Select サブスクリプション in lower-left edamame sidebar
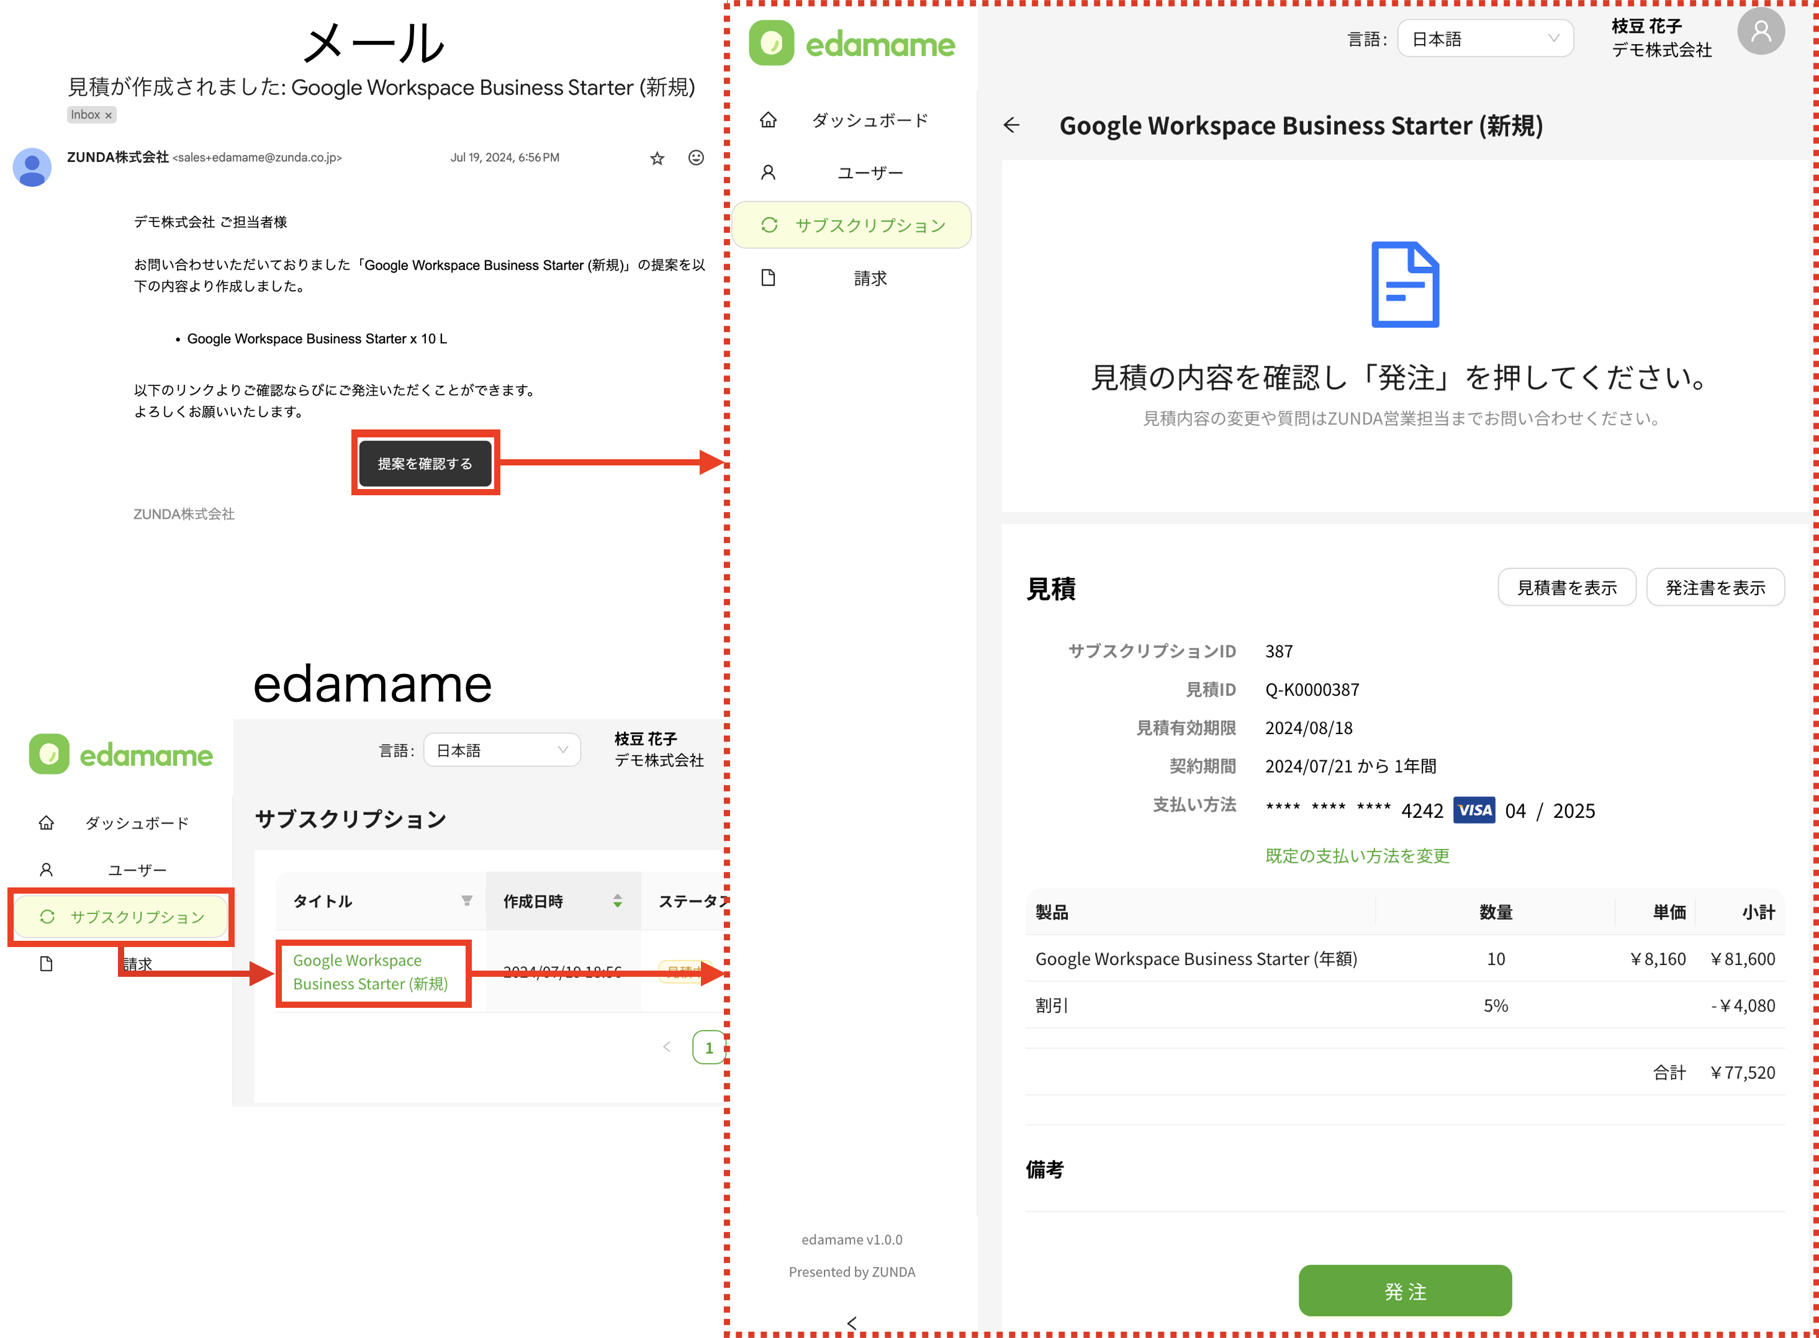This screenshot has width=1819, height=1338. 120,917
